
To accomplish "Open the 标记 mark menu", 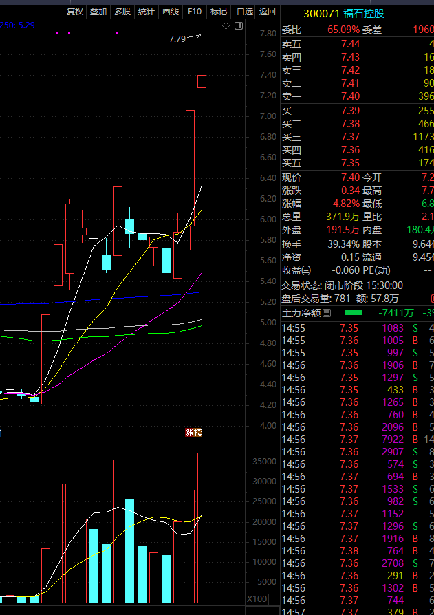I will click(218, 12).
